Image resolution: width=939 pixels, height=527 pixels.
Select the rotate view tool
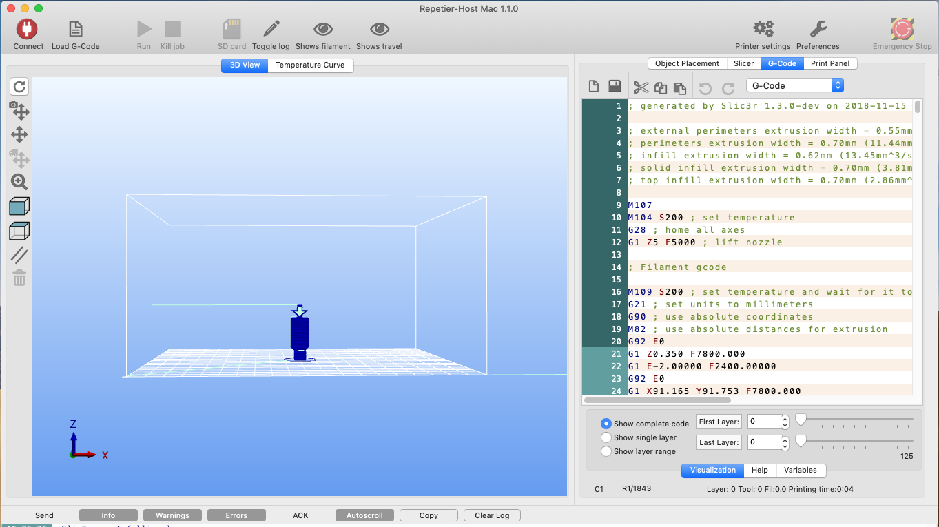click(x=19, y=86)
